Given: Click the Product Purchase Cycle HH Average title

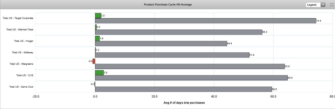Looking at the screenshot, I should click(x=168, y=4).
